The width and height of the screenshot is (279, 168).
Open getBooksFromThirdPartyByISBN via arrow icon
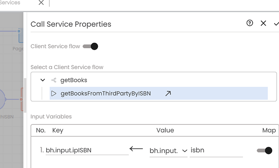[x=168, y=93]
